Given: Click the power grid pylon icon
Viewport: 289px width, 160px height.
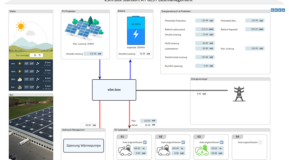Looking at the screenshot, I should coord(238,94).
